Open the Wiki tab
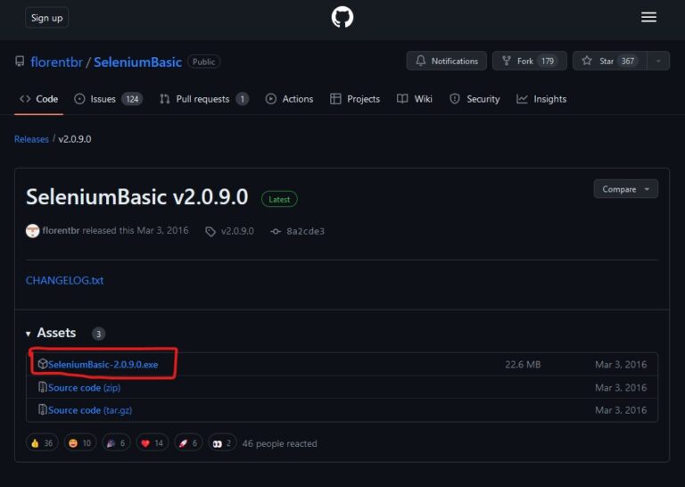Screen dimensions: 685x487 415,99
